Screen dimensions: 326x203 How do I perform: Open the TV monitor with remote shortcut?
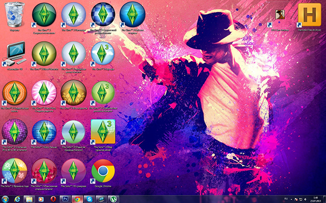[15, 54]
